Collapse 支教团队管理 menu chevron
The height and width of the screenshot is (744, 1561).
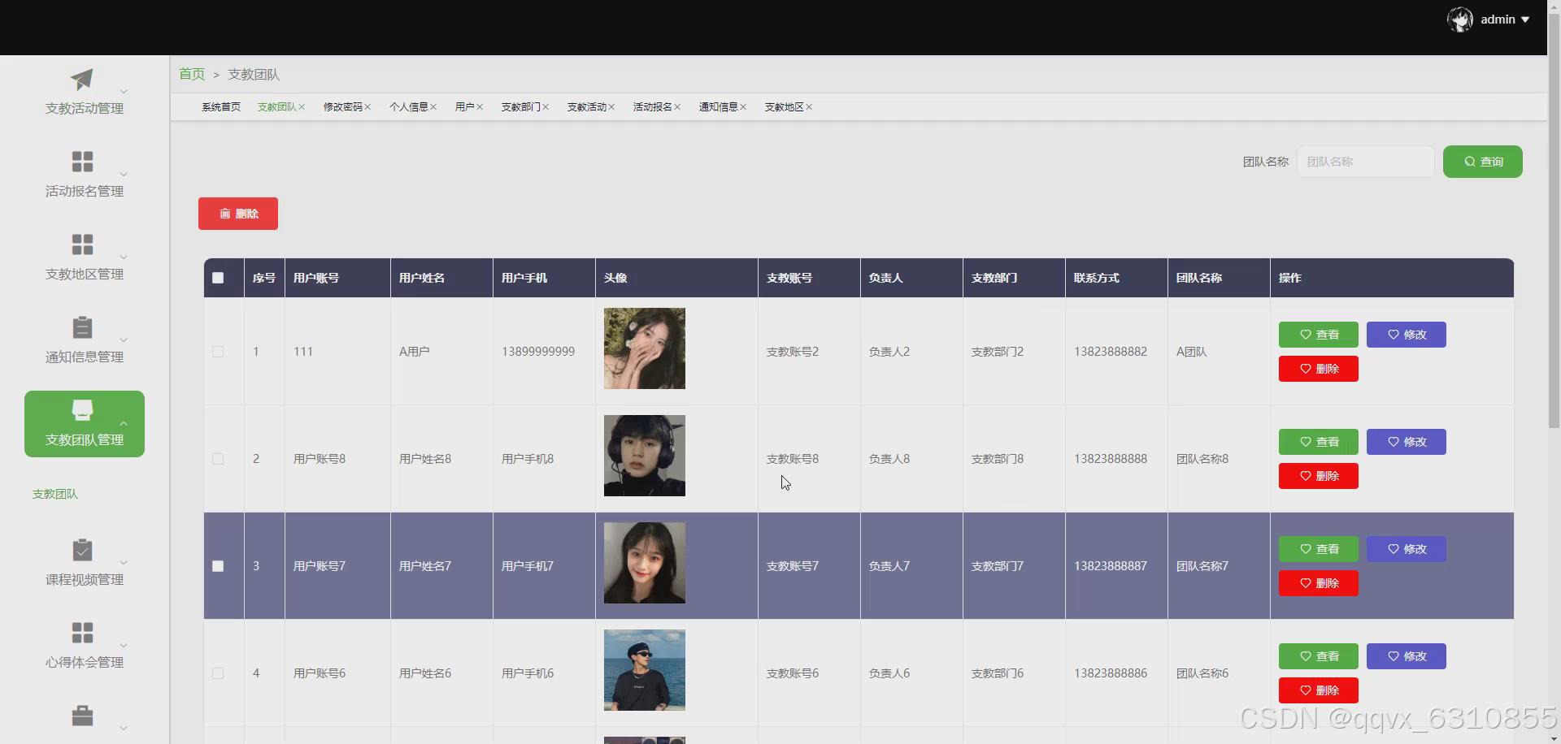pyautogui.click(x=124, y=423)
